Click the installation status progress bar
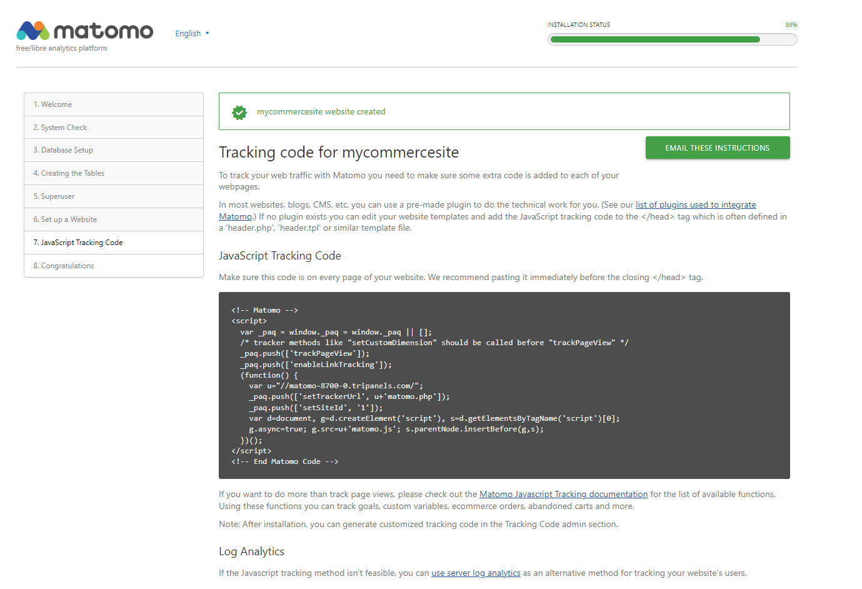 point(672,39)
